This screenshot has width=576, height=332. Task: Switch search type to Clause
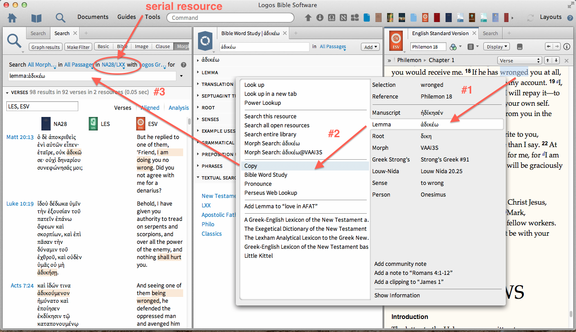coord(162,46)
